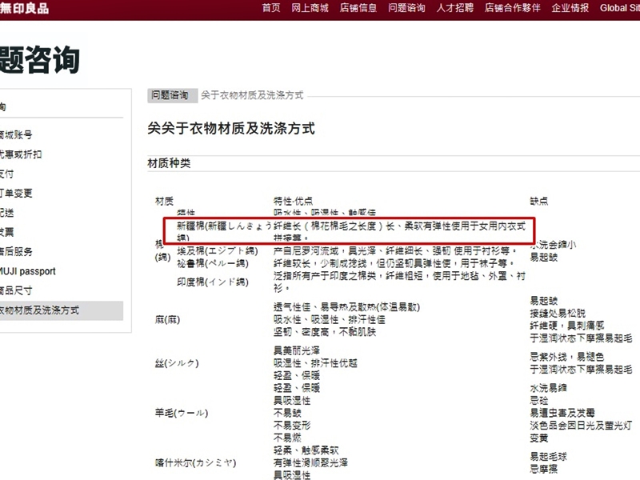This screenshot has height=480, width=640.
Task: Select 支付 in the sidebar
Action: pos(7,174)
